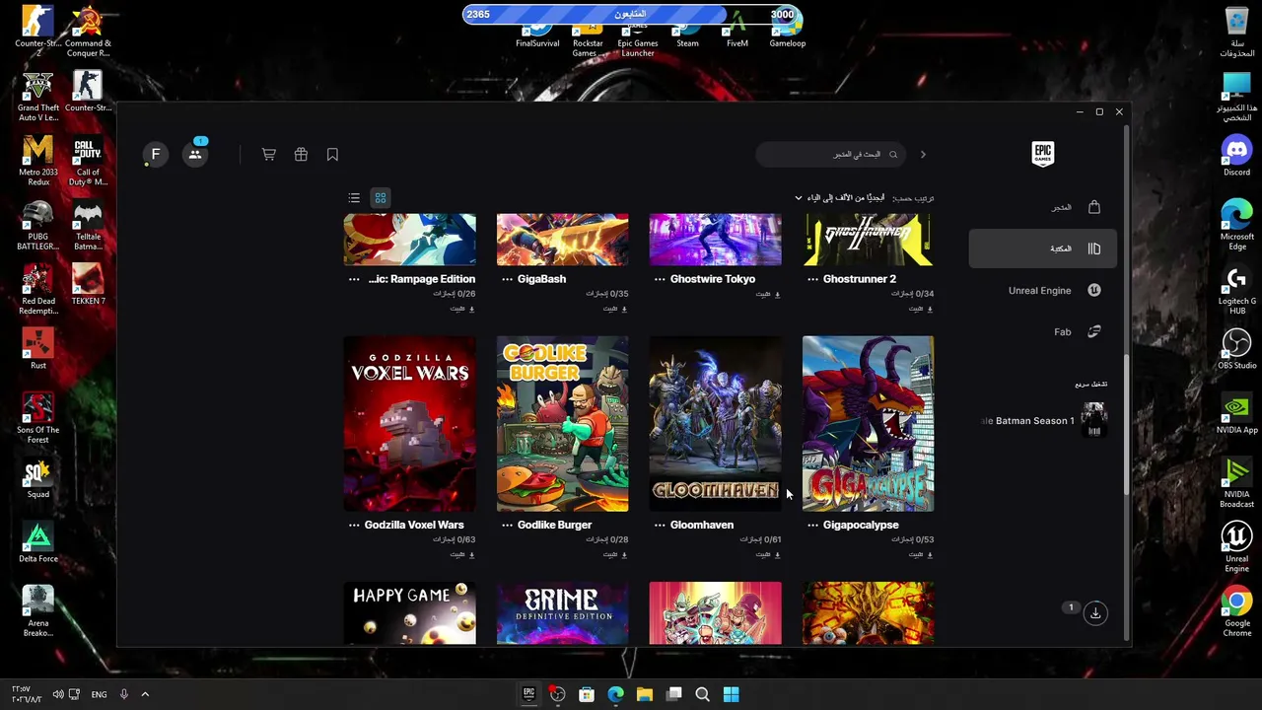Open the three-dot menu for Gigapocalypse
1262x710 pixels.
pyautogui.click(x=812, y=525)
